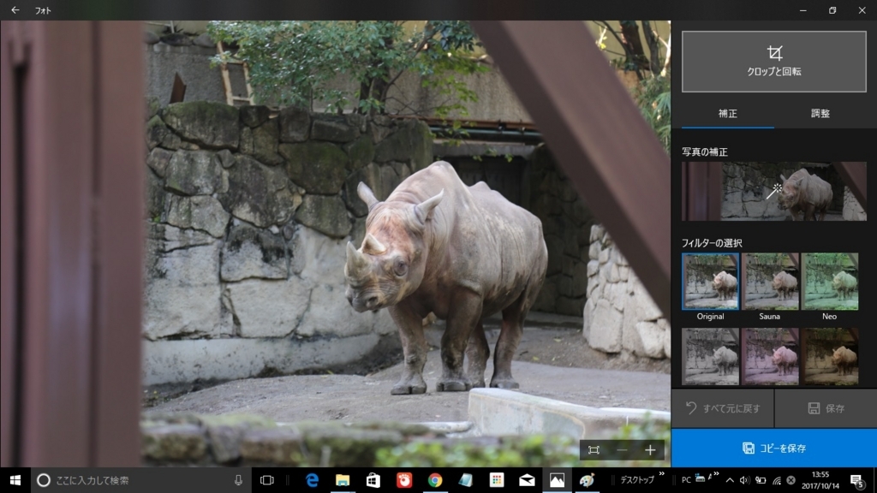Screen dimensions: 877x493
Task: Fit the image to window icon
Action: [594, 450]
